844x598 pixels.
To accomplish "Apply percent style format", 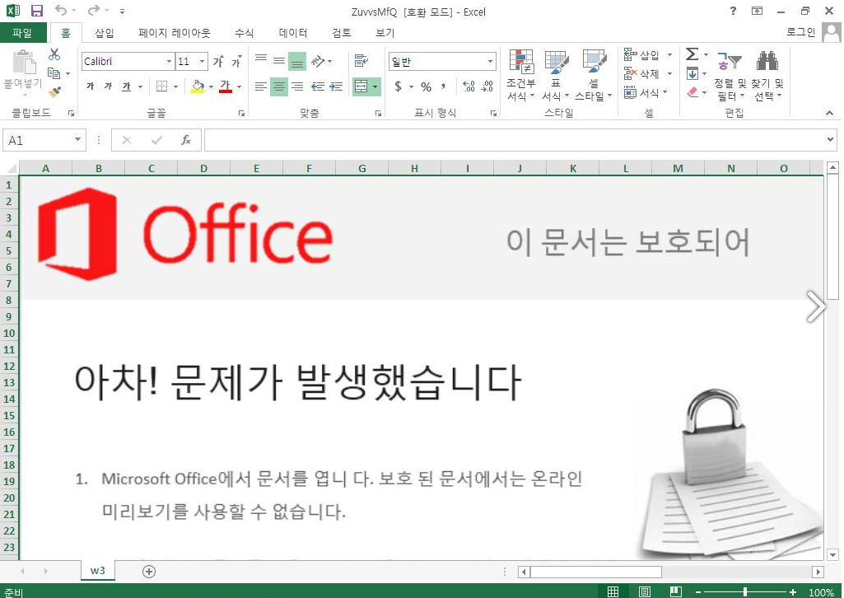I will click(426, 86).
